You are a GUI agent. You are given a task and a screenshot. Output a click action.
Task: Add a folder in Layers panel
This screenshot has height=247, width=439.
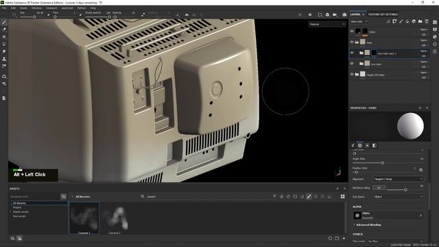(x=420, y=21)
